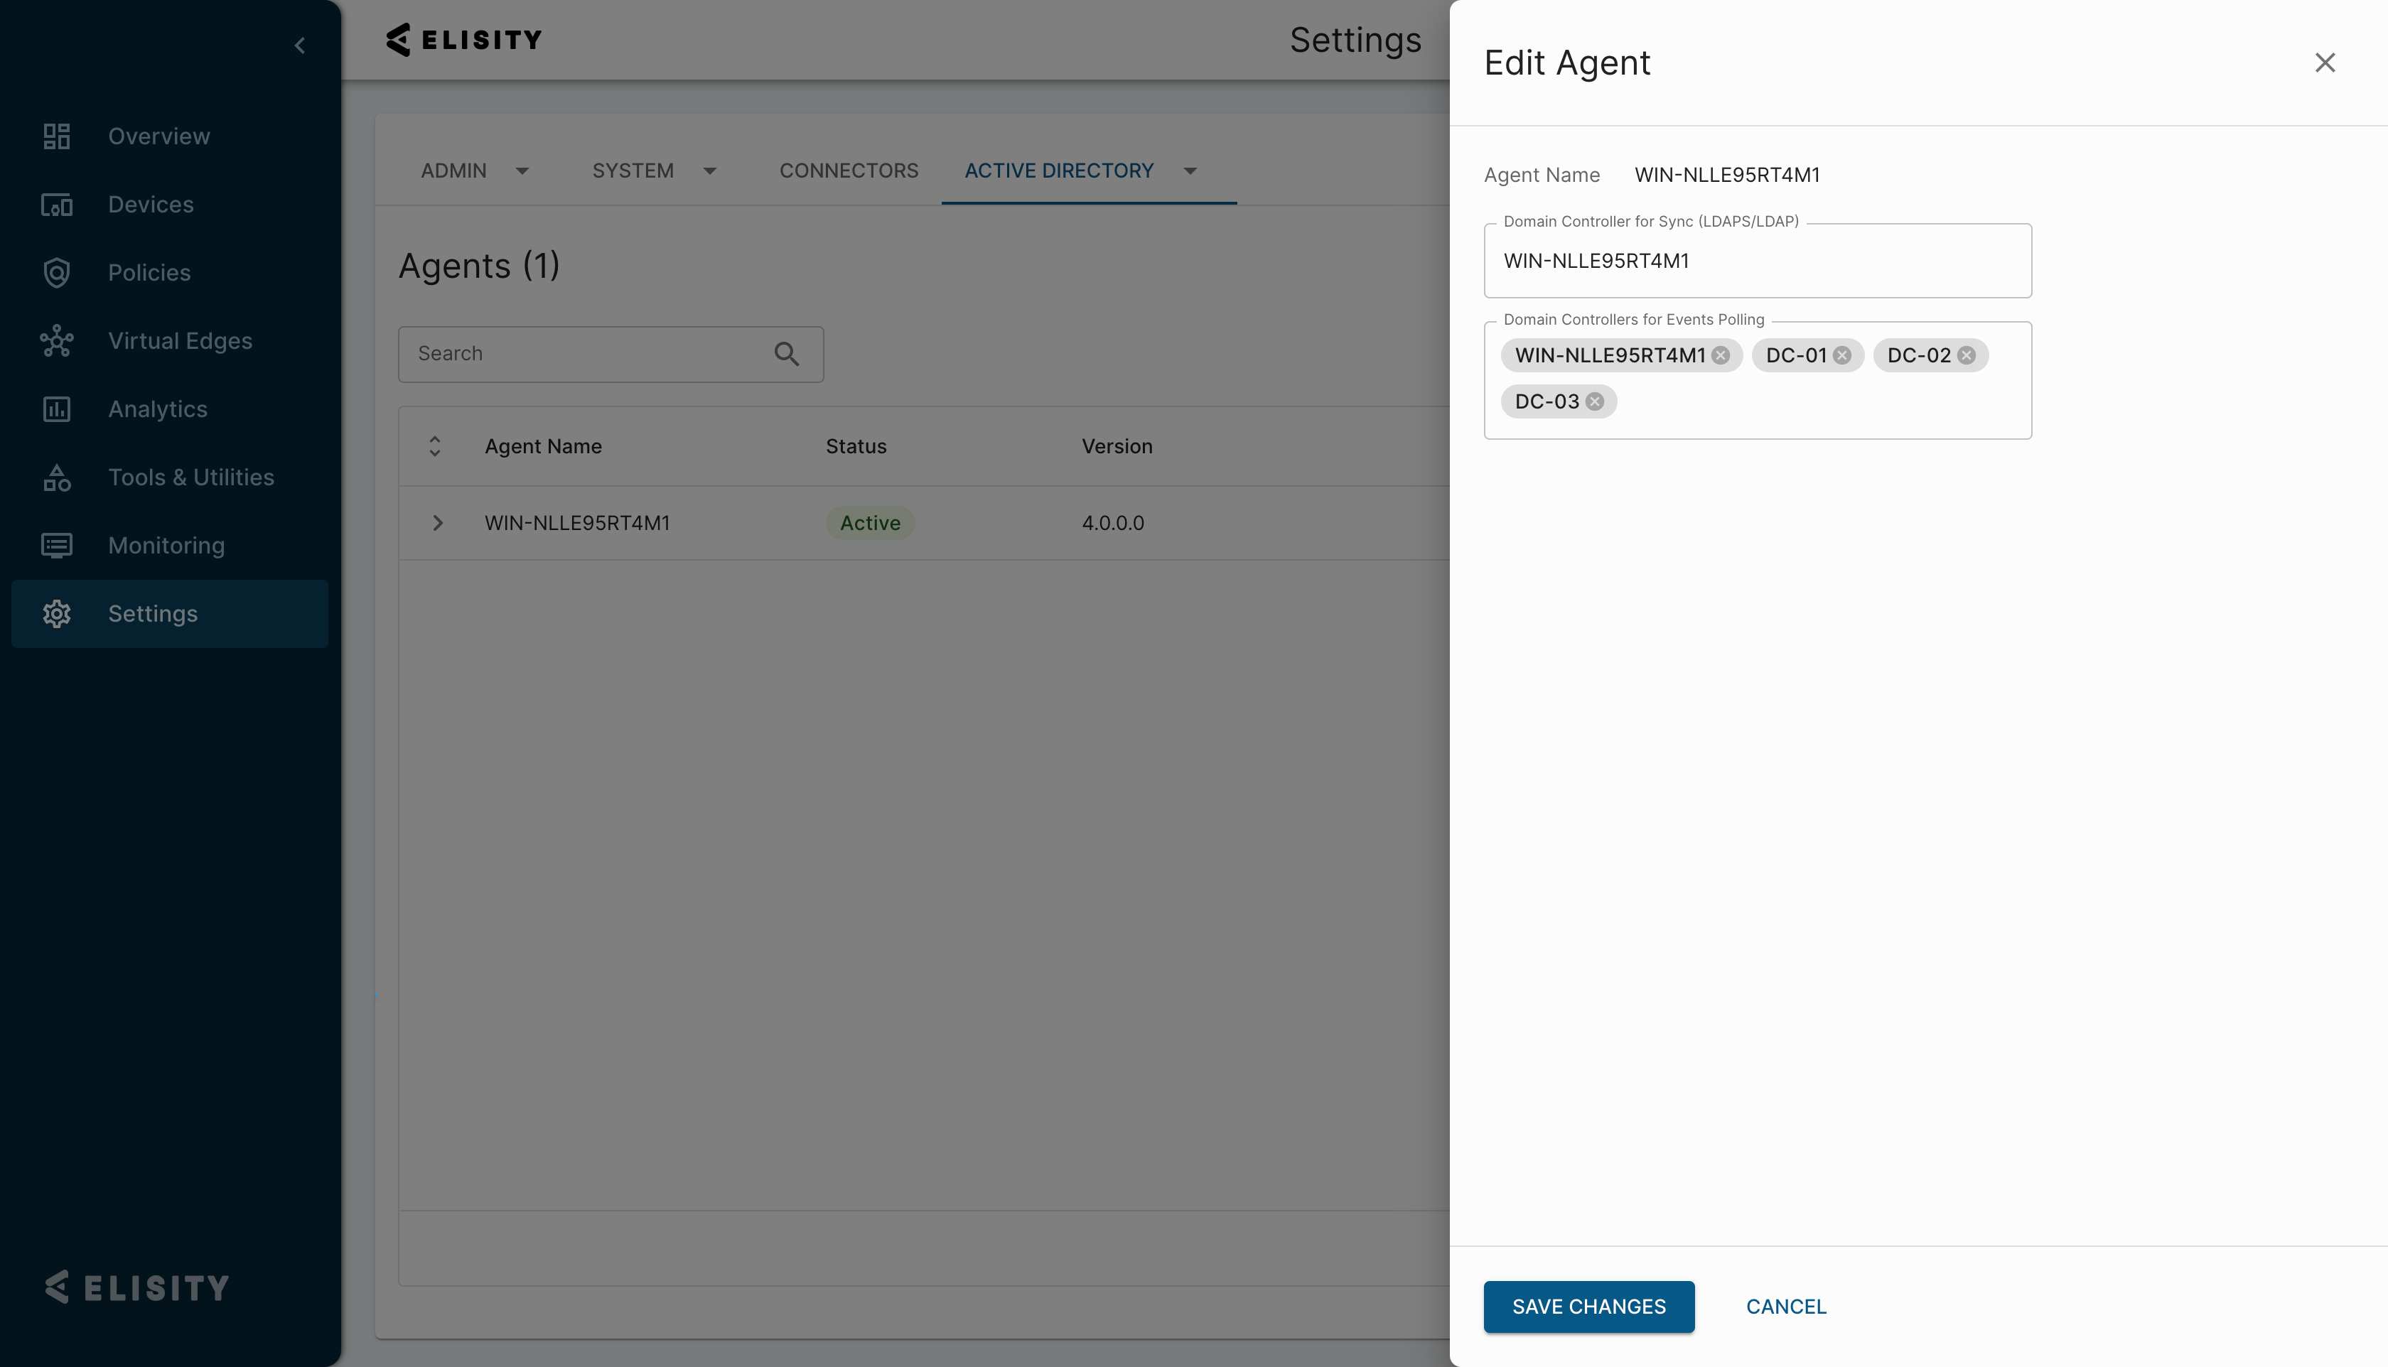Click the Overview dashboard icon
2388x1367 pixels.
pos(56,136)
